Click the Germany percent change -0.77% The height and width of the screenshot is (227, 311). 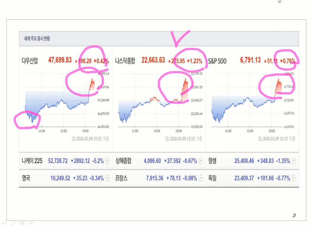pyautogui.click(x=283, y=178)
